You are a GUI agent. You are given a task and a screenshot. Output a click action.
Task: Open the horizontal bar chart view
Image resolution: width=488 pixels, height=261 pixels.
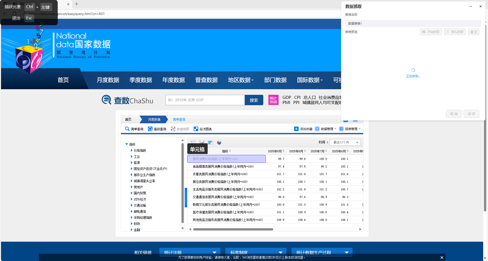coord(210,142)
